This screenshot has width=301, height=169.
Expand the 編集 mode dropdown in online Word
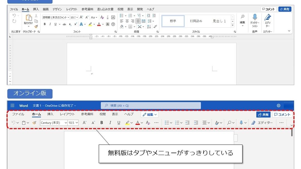click(150, 114)
